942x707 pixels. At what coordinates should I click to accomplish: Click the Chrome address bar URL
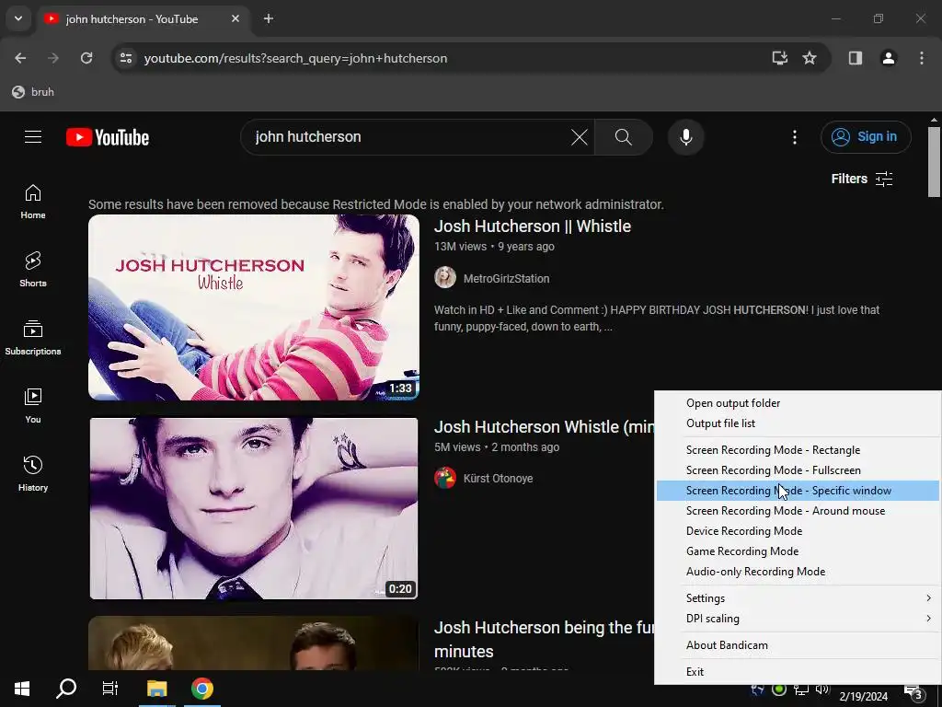click(x=295, y=58)
